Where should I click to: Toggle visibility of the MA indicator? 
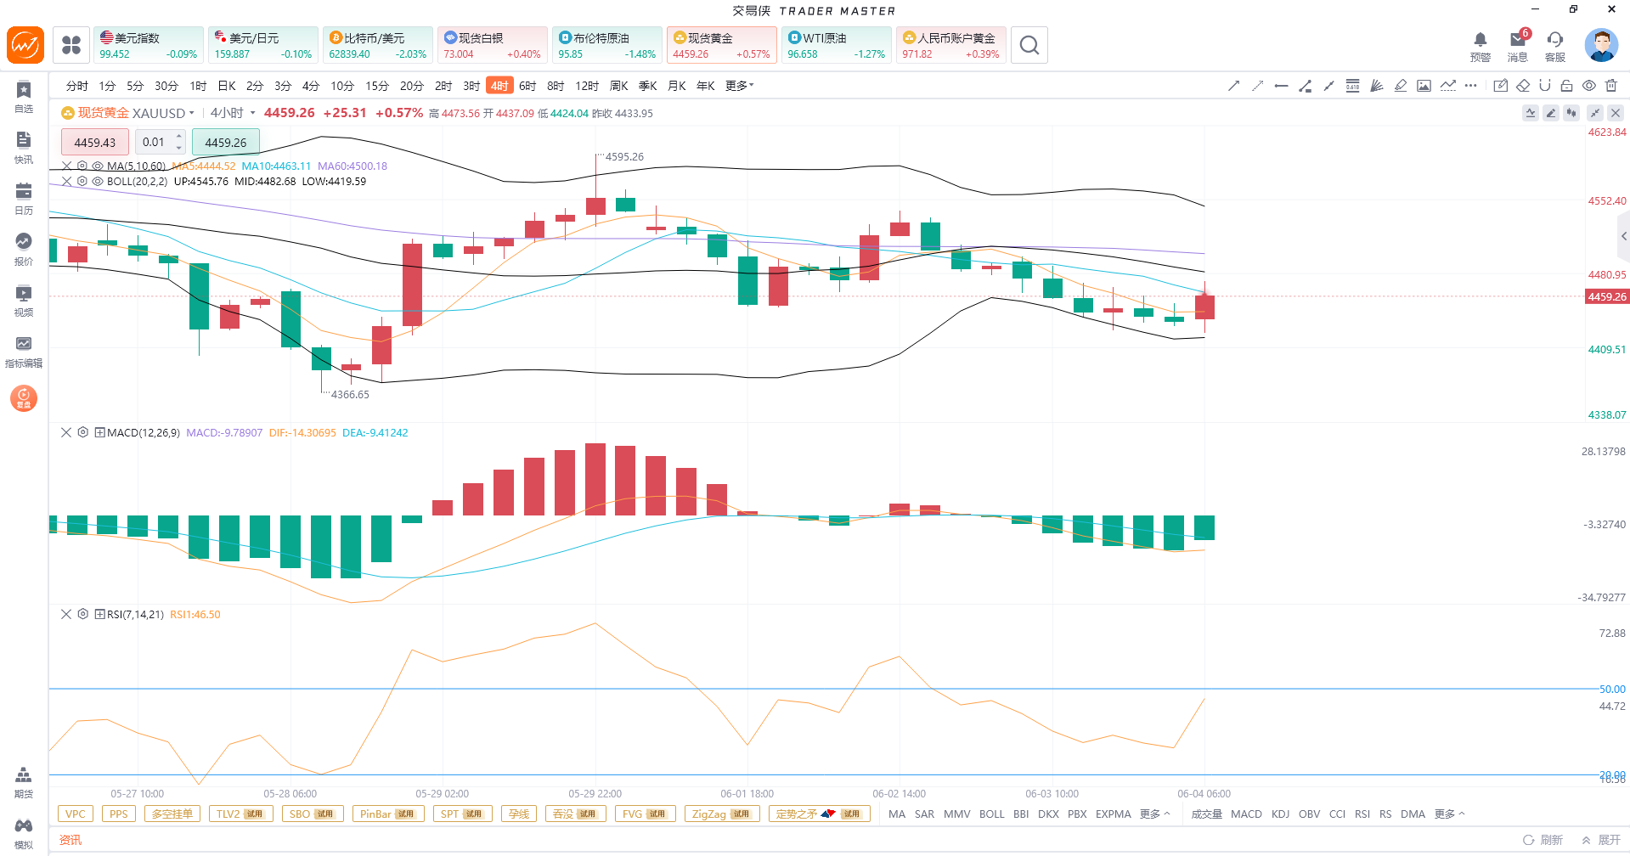98,166
